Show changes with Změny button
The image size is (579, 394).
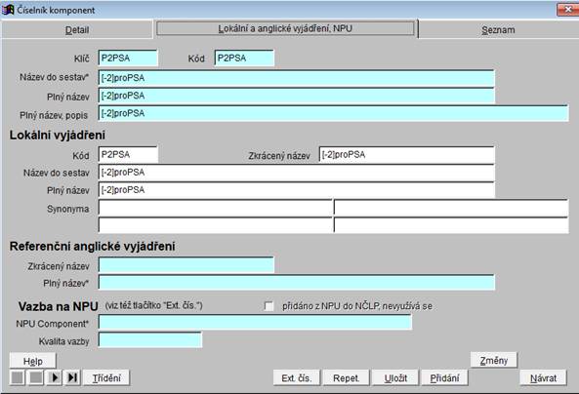[494, 360]
